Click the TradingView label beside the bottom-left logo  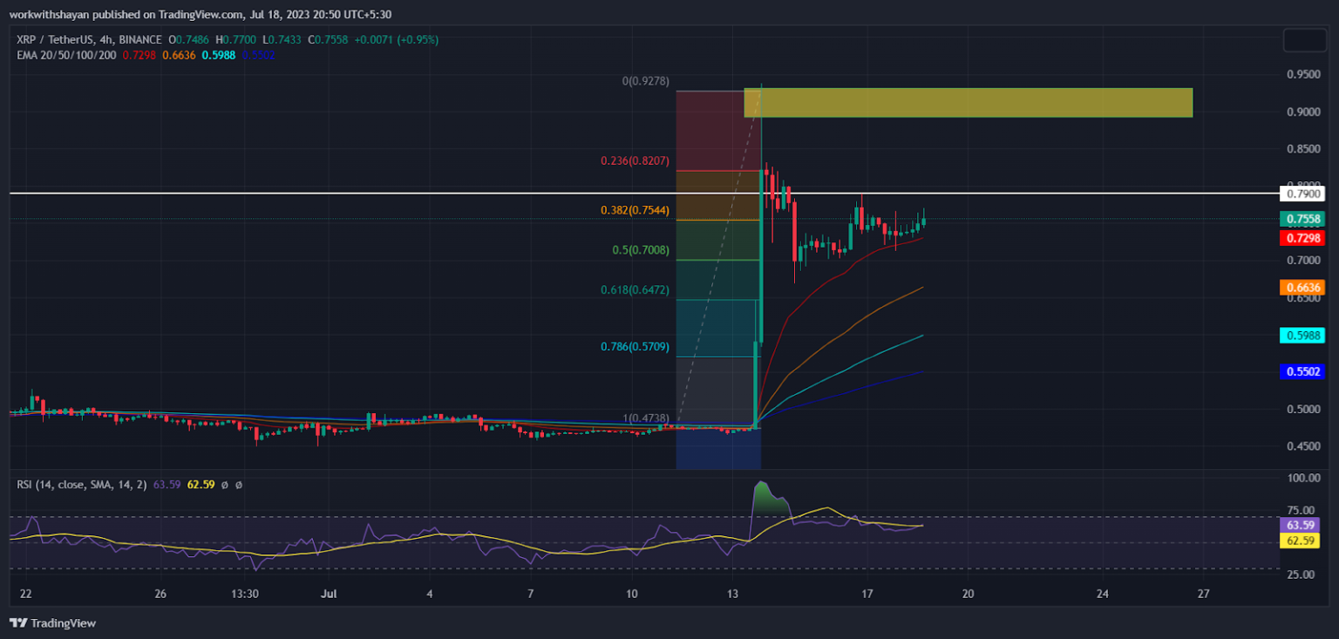tap(63, 623)
